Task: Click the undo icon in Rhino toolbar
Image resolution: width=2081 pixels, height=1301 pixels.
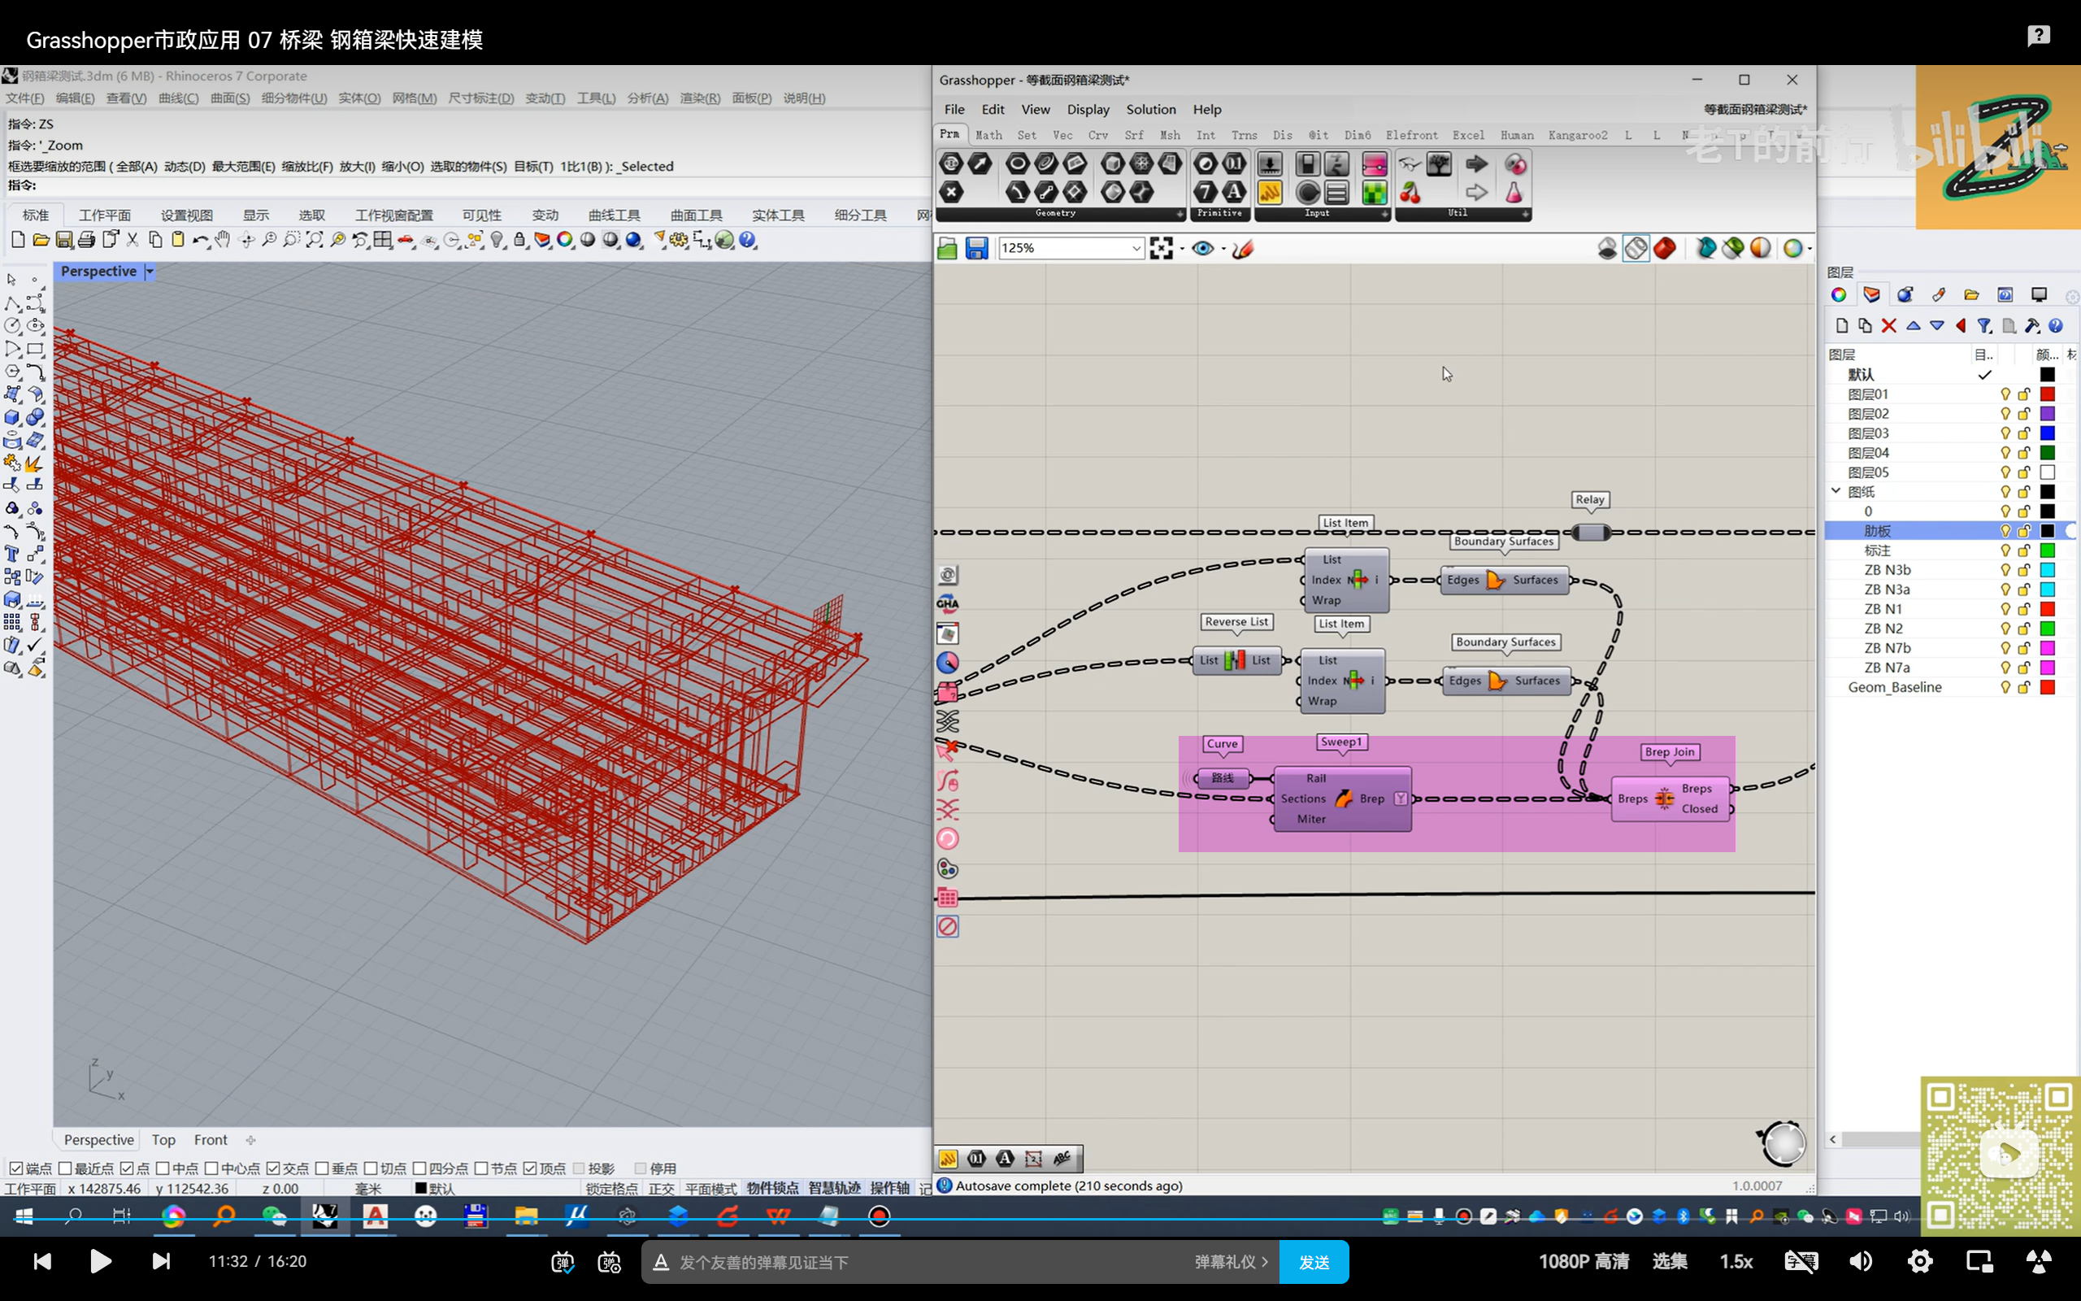Action: [x=199, y=240]
